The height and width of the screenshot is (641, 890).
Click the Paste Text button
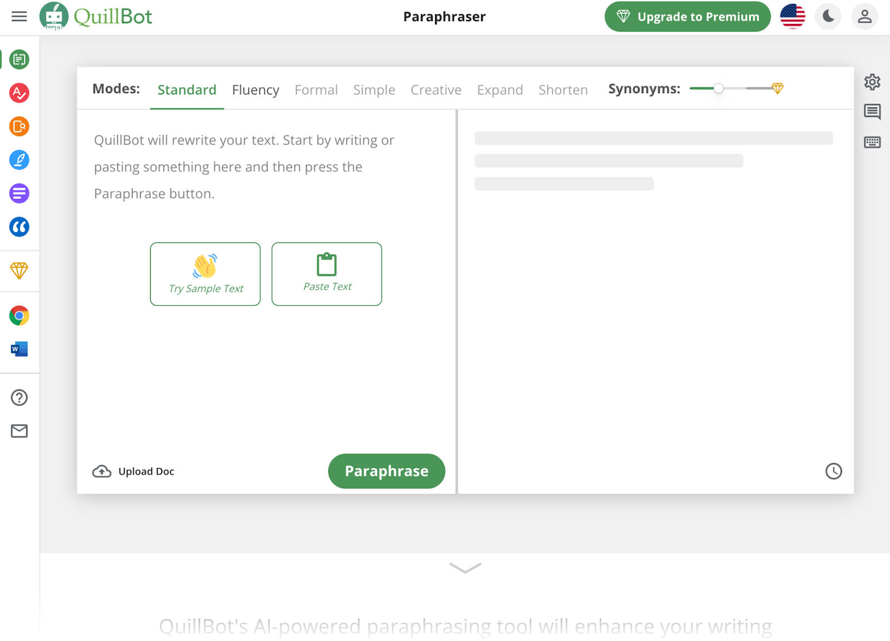327,274
